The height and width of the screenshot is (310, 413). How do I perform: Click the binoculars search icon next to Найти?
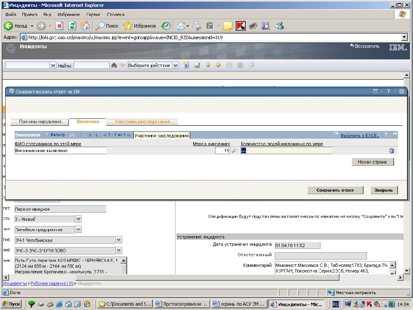click(114, 65)
